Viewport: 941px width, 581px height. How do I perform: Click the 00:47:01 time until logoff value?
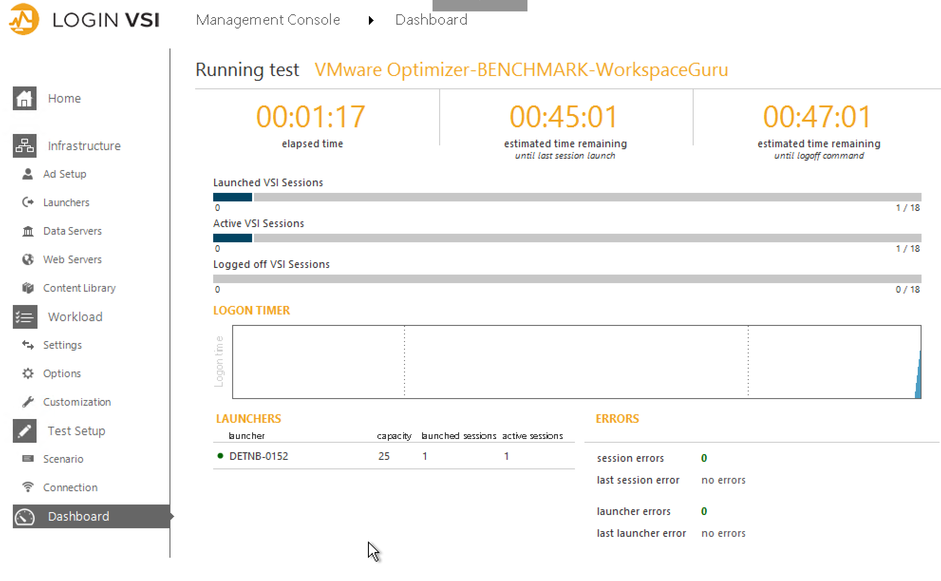point(818,116)
